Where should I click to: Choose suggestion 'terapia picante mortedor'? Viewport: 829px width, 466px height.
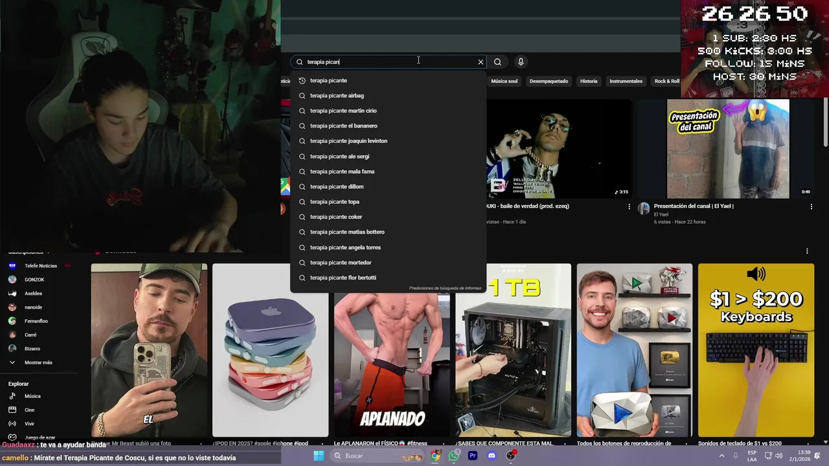[x=388, y=263]
